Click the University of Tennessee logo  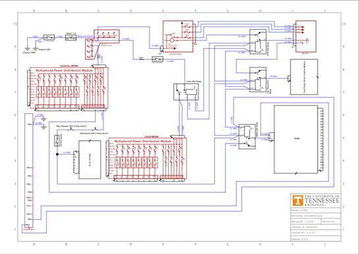click(x=298, y=201)
